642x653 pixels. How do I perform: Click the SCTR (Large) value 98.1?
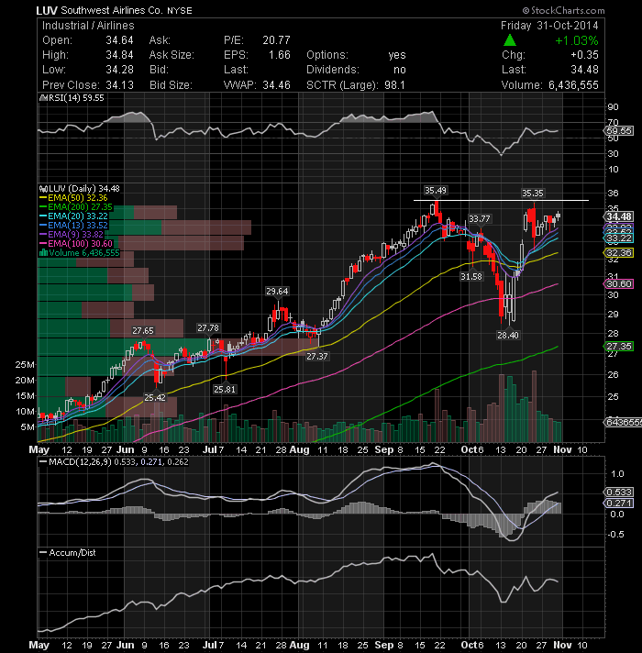[394, 85]
